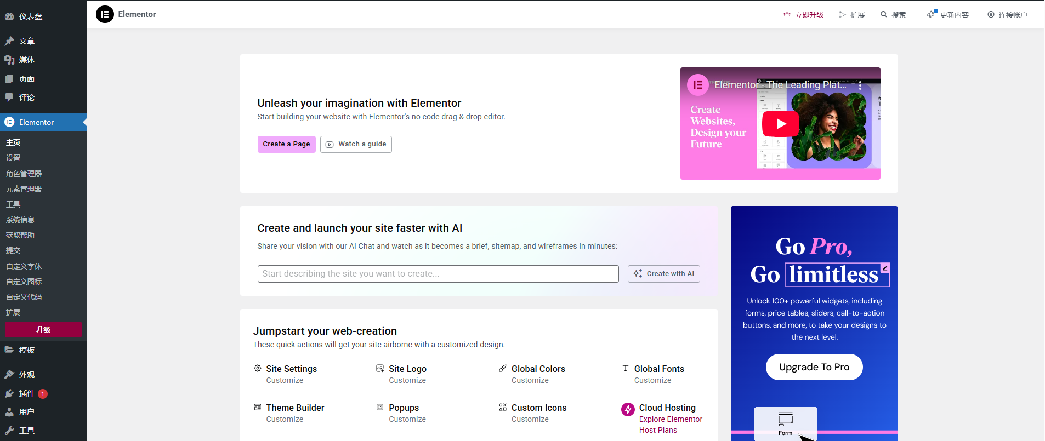
Task: Click the Global Fonts T icon
Action: pos(626,368)
